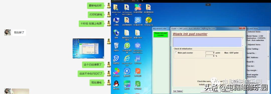Click the 打印机断电 chat message
Viewport: 271px width, 94px height.
96,15
